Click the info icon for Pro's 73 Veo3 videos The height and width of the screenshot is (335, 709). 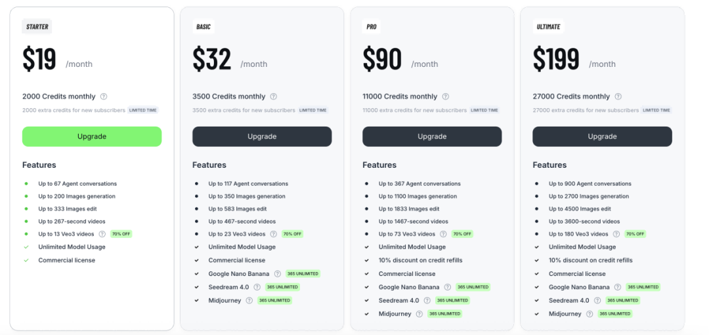[x=444, y=234]
